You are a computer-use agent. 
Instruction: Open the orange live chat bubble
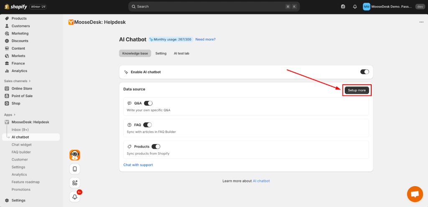click(415, 194)
